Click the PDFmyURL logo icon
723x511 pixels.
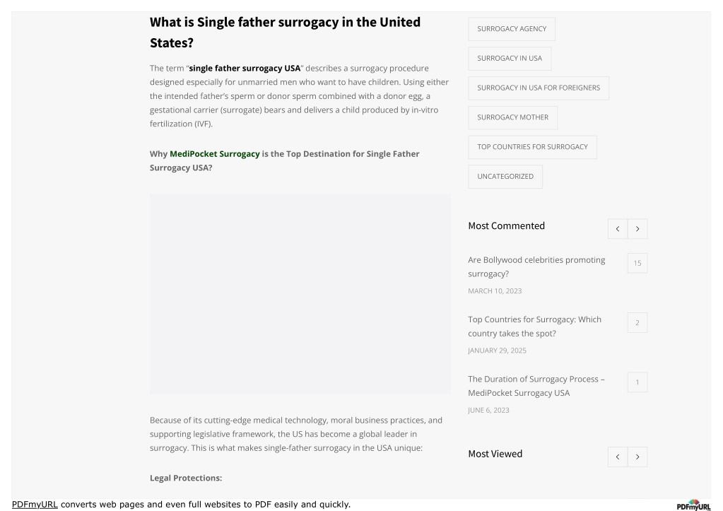pos(693,505)
